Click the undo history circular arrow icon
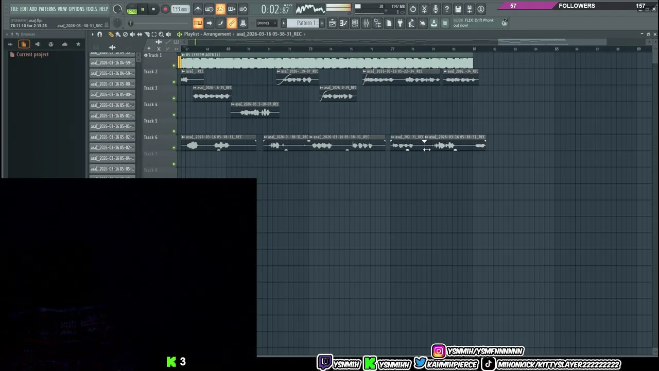This screenshot has width=659, height=371. click(x=413, y=9)
